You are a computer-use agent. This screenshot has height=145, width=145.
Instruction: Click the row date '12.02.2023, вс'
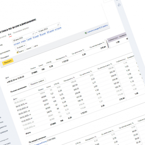pos(30,128)
